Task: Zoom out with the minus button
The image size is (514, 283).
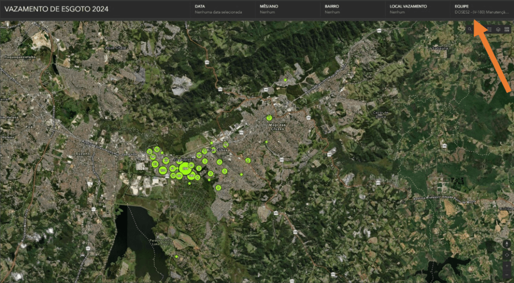Action: [x=506, y=275]
